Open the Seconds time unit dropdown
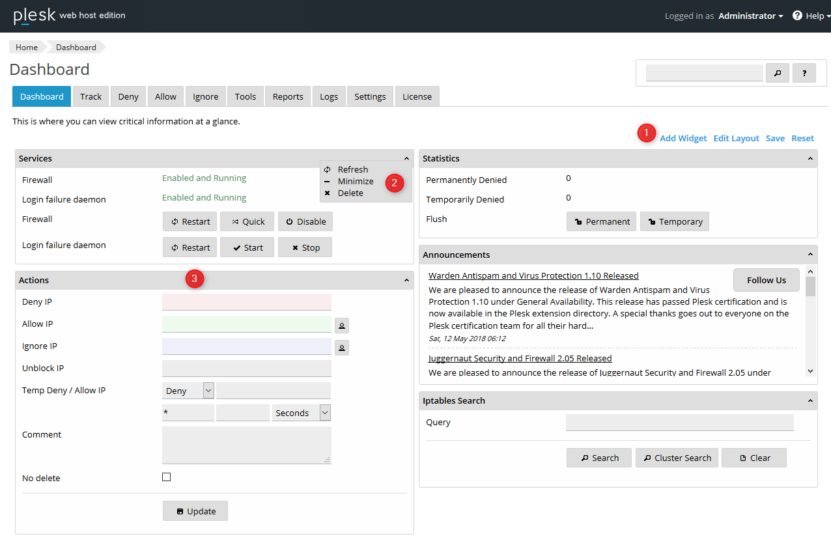Viewport: 831px width, 543px height. (x=302, y=413)
